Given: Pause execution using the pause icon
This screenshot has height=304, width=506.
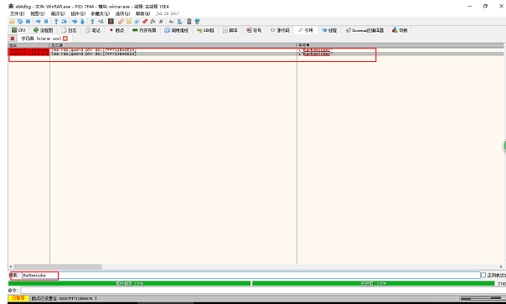Looking at the screenshot, I should click(x=46, y=21).
